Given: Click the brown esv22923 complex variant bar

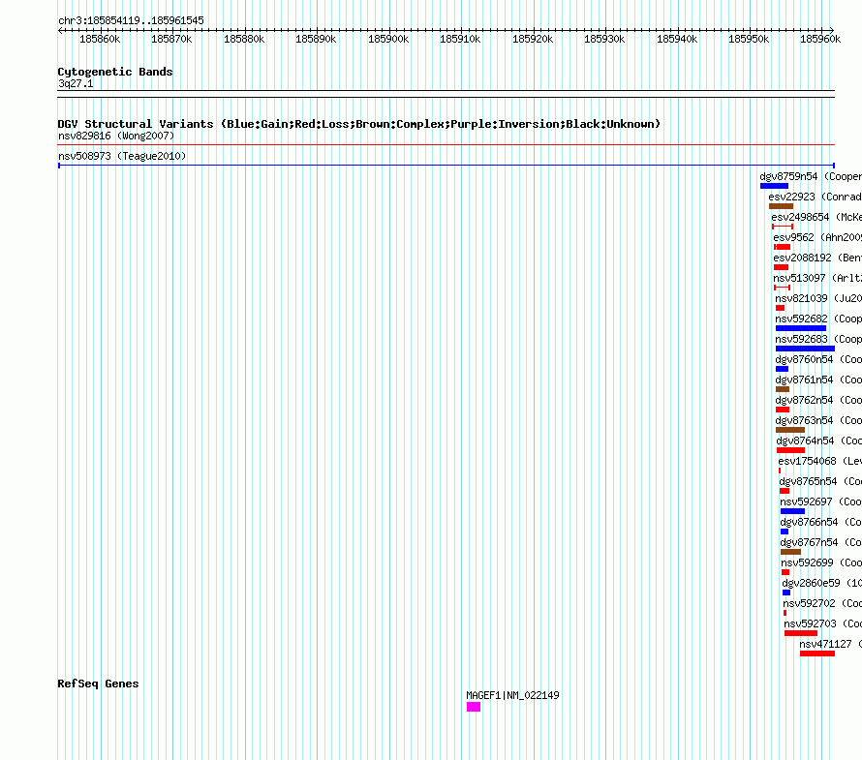Looking at the screenshot, I should (781, 206).
